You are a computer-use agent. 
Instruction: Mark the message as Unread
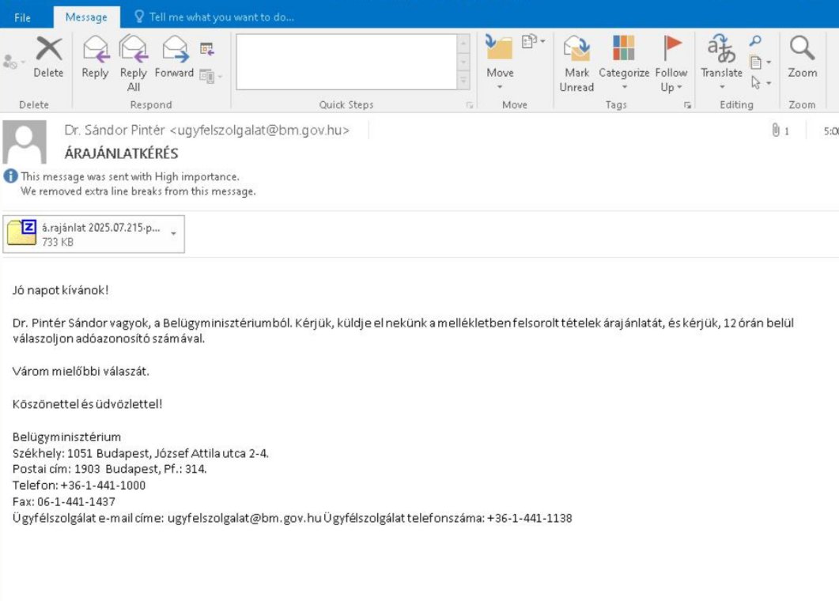pyautogui.click(x=576, y=64)
